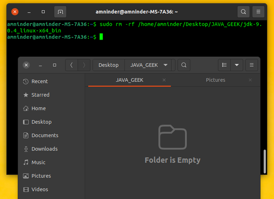Click terminal title amninder@amninder-MS-7A36
The width and height of the screenshot is (274, 199).
(137, 12)
